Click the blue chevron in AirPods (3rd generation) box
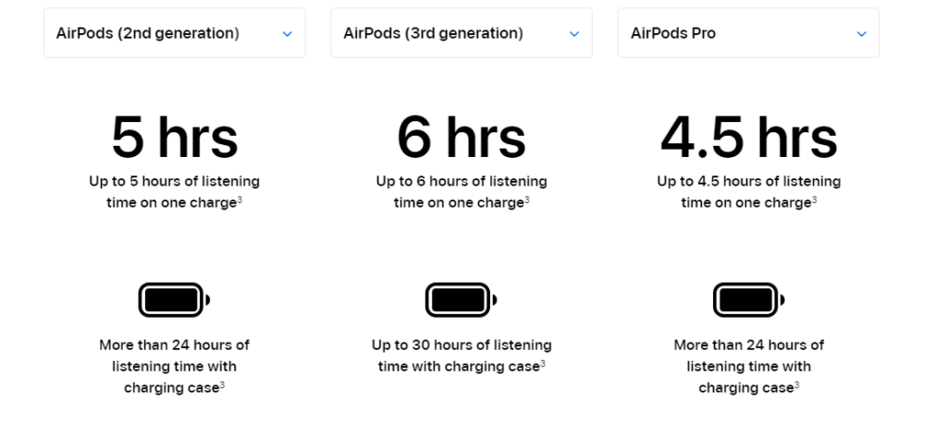 pyautogui.click(x=574, y=34)
